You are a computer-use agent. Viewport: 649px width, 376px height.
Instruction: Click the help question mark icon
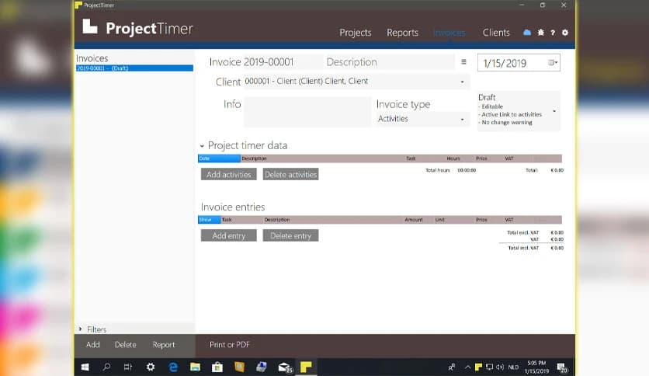pyautogui.click(x=552, y=33)
